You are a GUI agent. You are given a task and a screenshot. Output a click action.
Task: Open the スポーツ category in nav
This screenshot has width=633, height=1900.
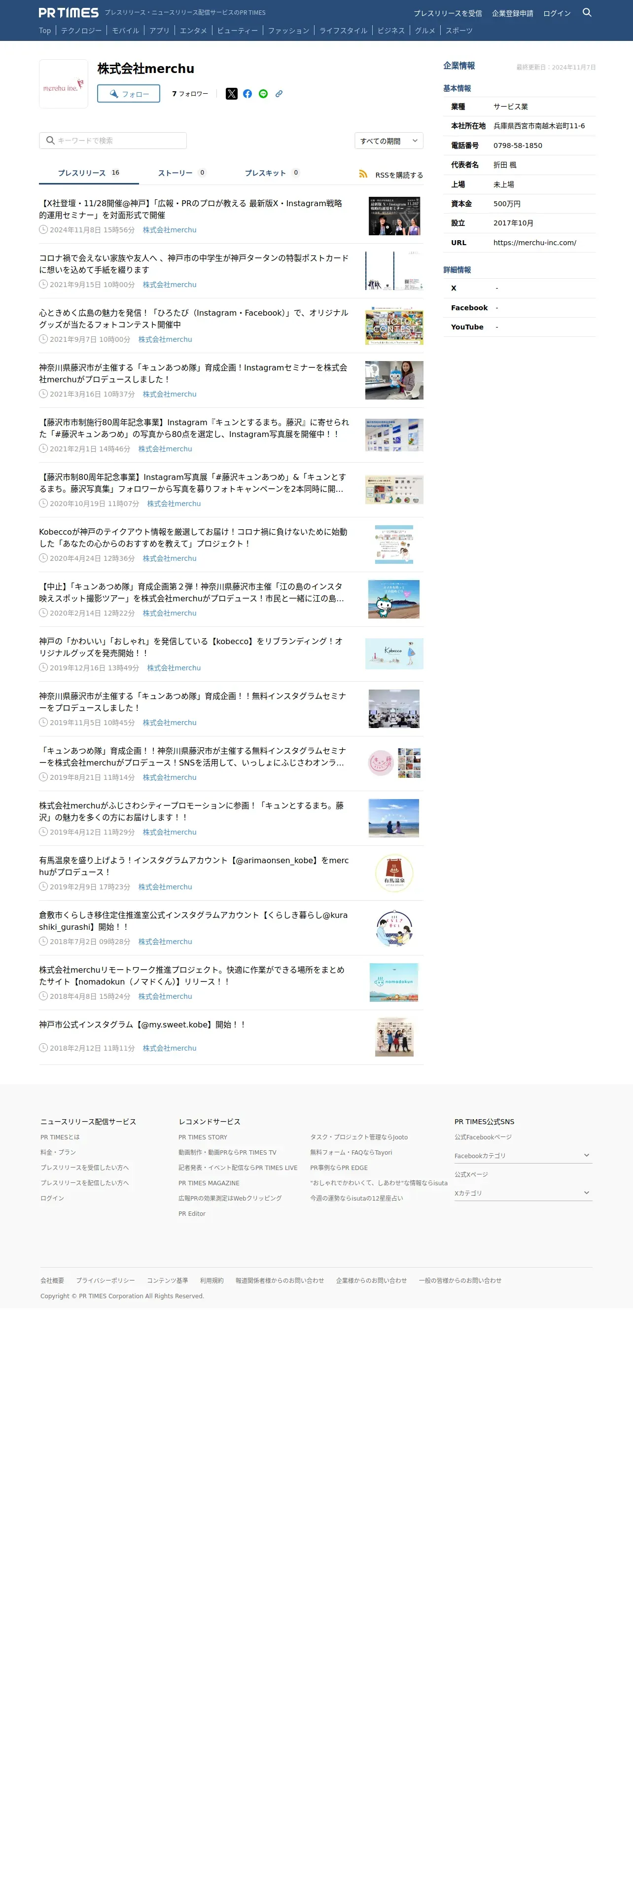pyautogui.click(x=459, y=31)
